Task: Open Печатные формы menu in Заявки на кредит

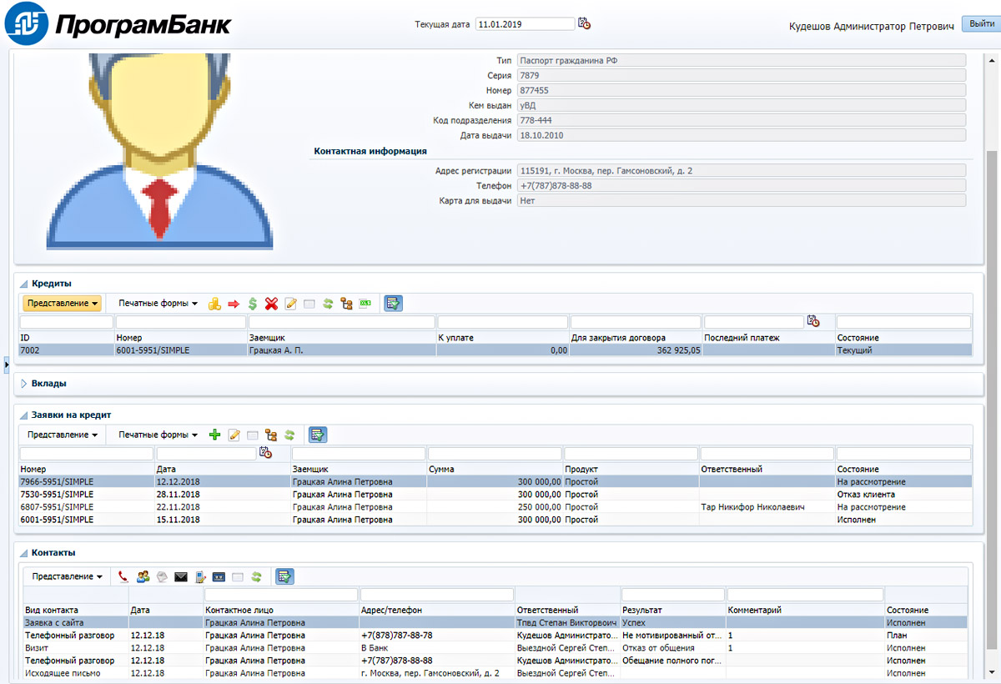Action: coord(158,435)
